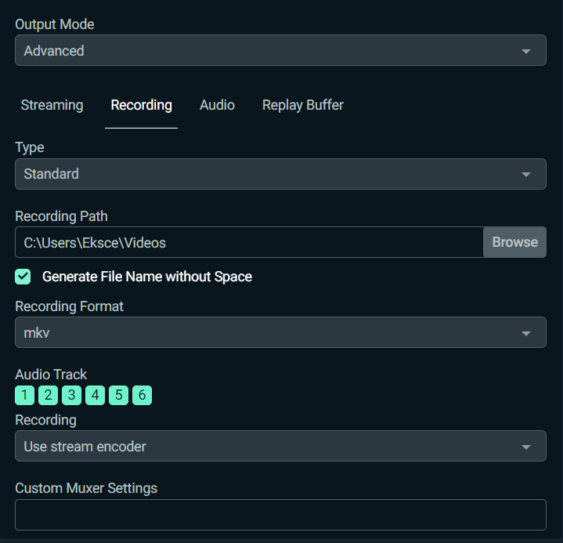Expand the Type Standard dropdown
The height and width of the screenshot is (543, 563).
point(280,174)
